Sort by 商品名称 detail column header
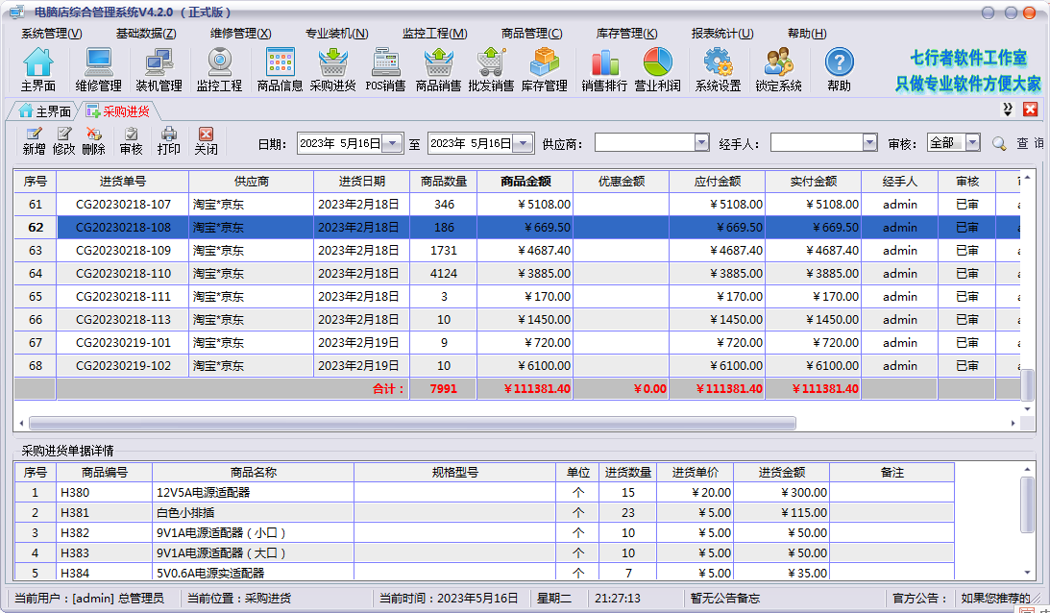 point(253,473)
